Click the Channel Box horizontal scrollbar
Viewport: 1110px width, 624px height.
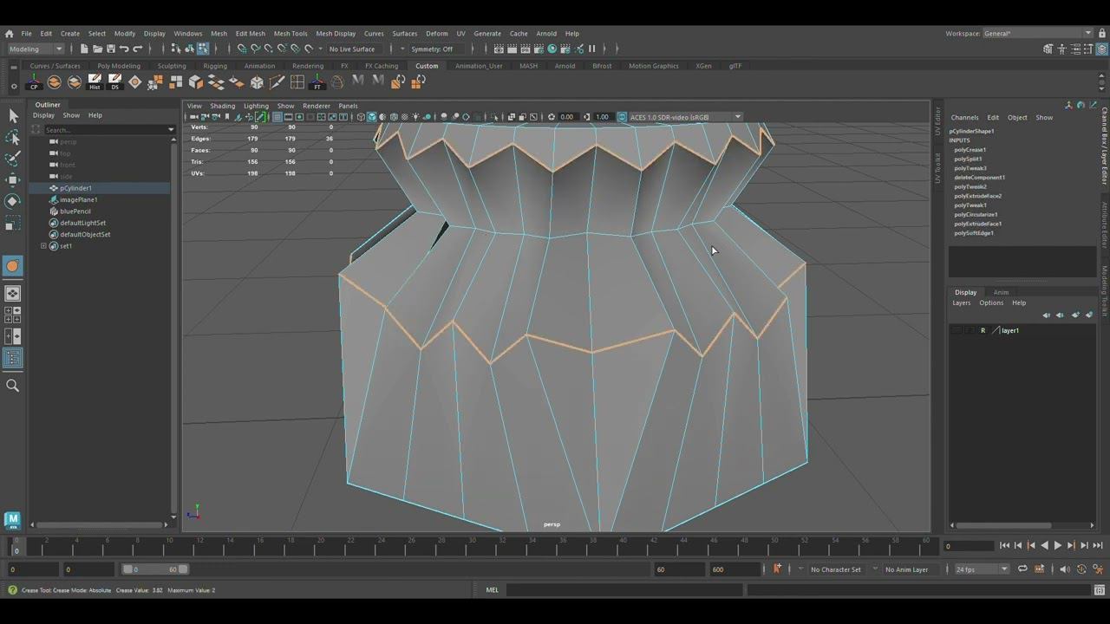point(1004,525)
